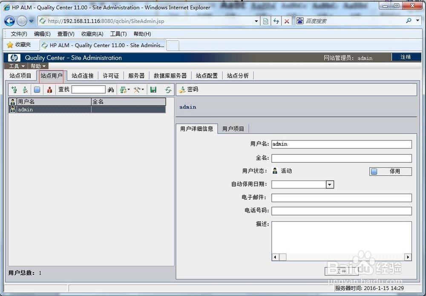This screenshot has height=296, width=426.
Task: Open the settings tools dropdown arrow
Action: pyautogui.click(x=143, y=90)
